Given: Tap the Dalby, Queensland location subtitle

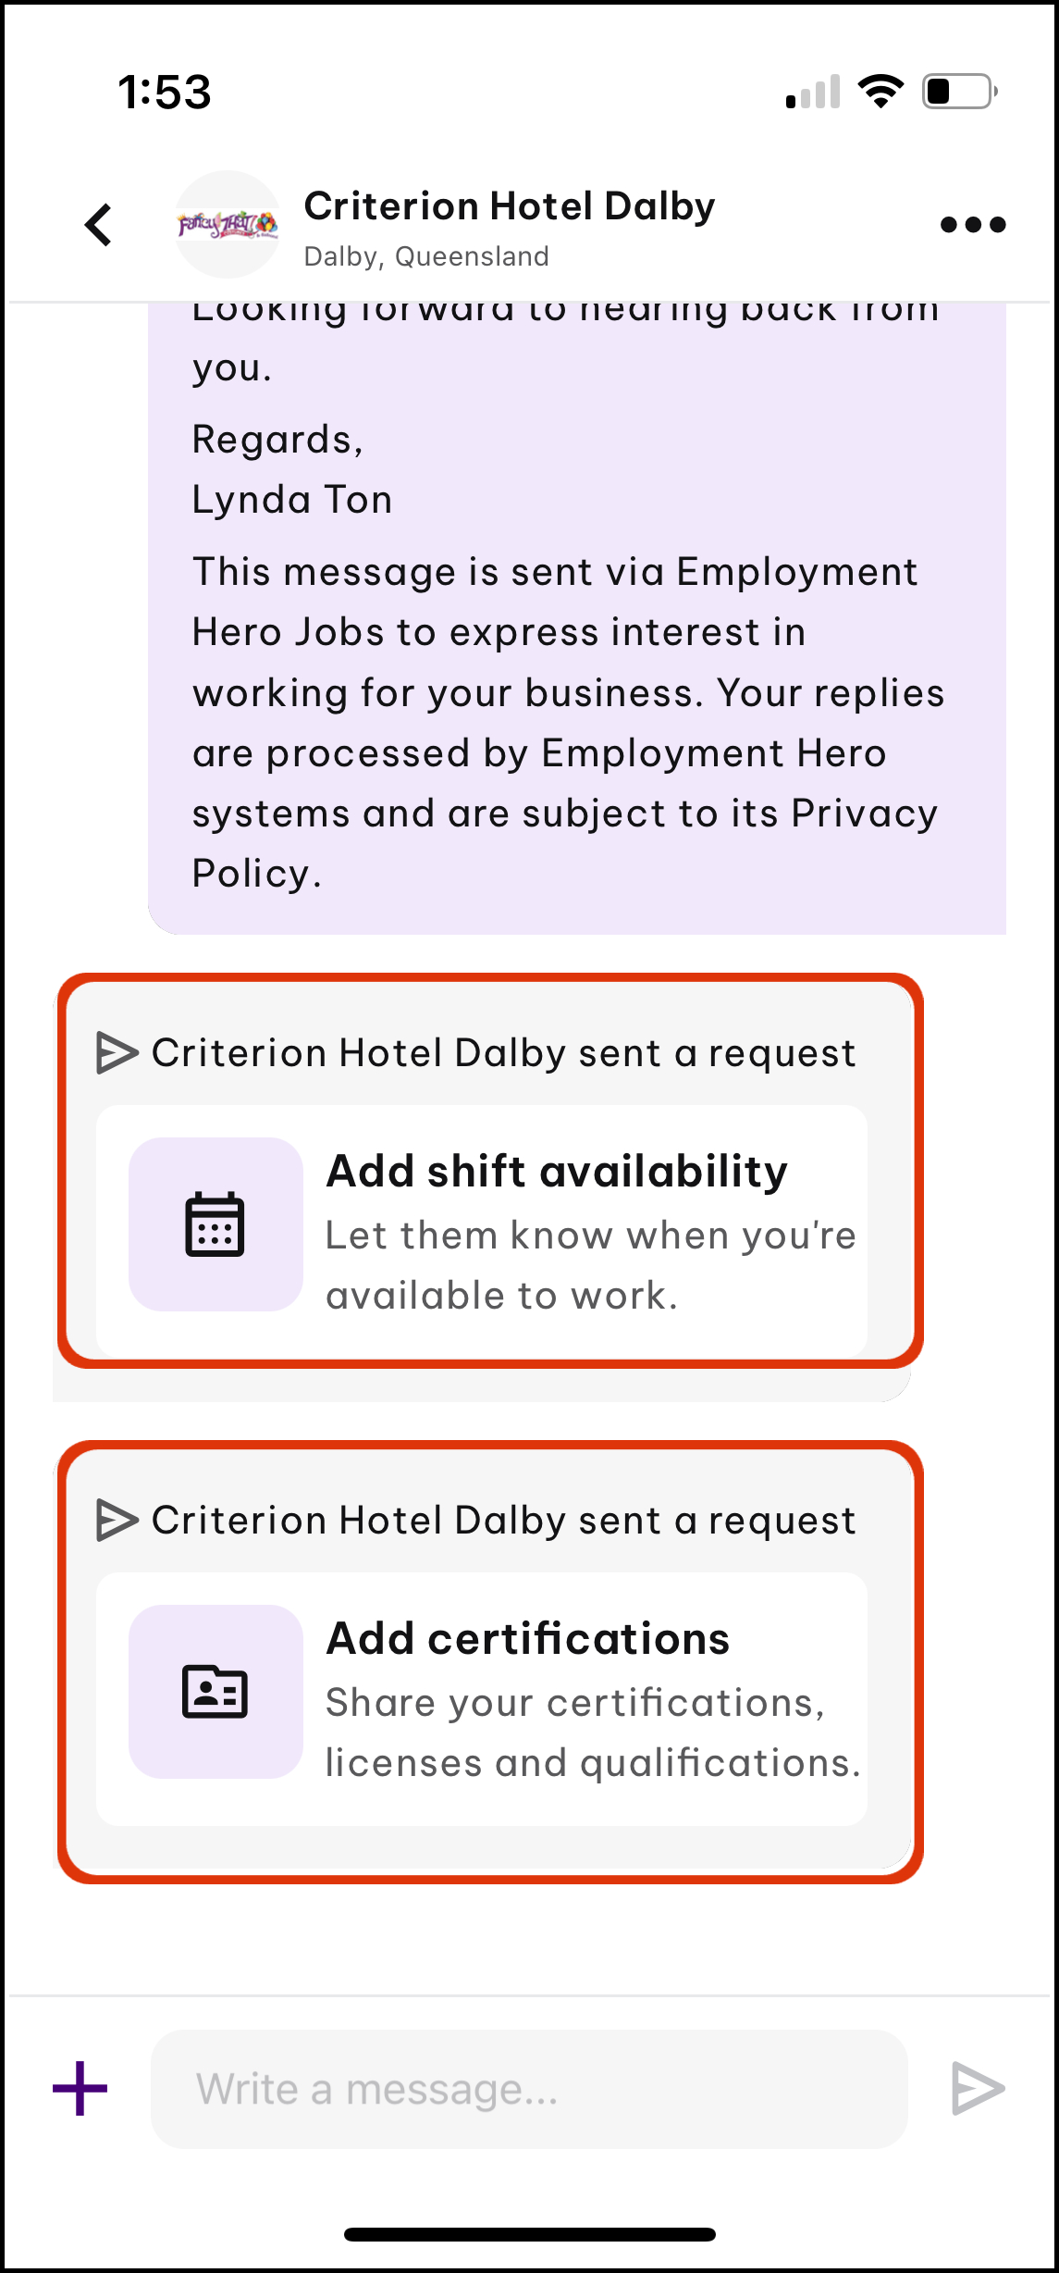Looking at the screenshot, I should click(x=426, y=256).
